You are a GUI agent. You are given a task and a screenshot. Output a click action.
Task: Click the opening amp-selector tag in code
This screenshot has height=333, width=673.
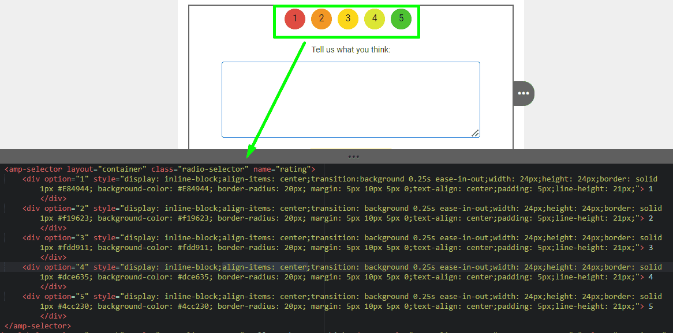pos(33,169)
